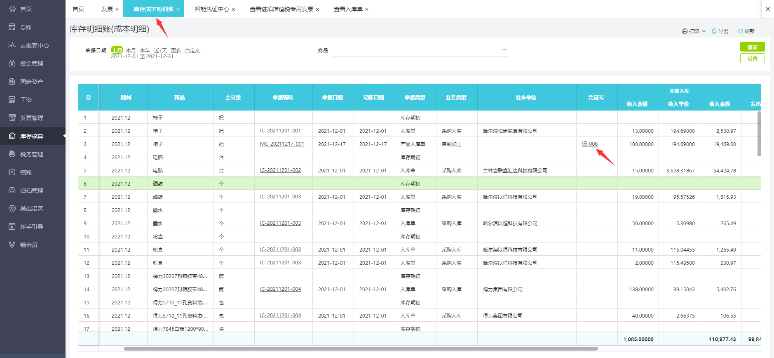Open the 总账 sidebar icon
The image size is (774, 358).
point(12,27)
